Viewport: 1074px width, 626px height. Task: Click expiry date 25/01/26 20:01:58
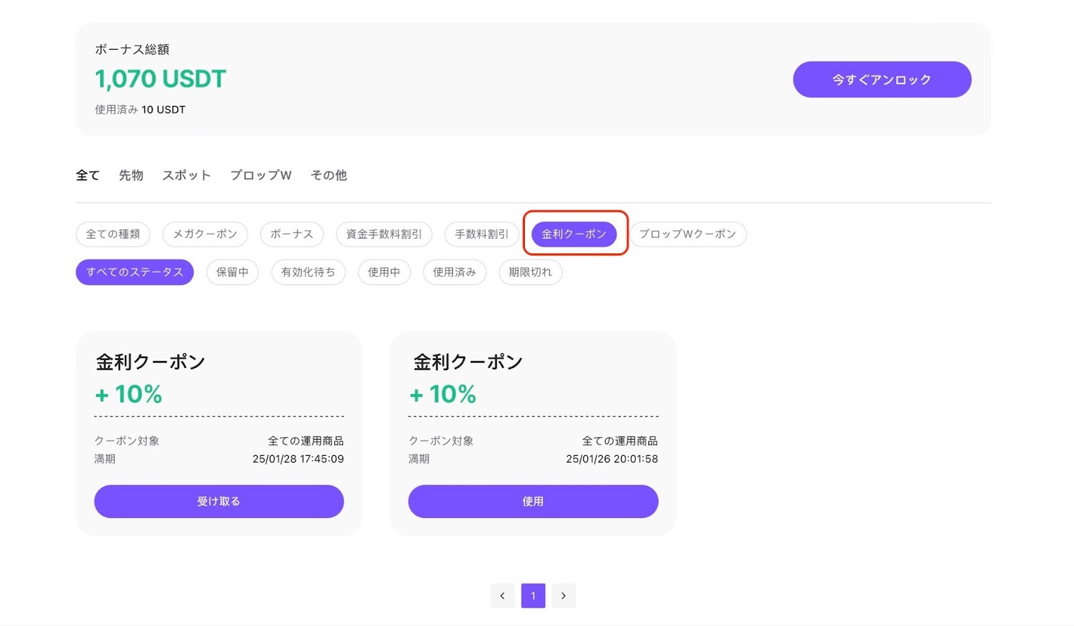click(612, 459)
